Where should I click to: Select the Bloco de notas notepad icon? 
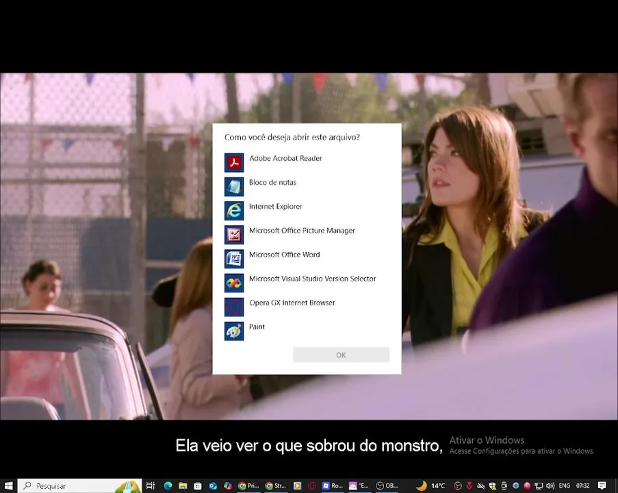pos(234,186)
